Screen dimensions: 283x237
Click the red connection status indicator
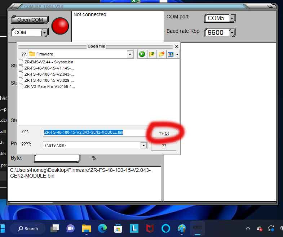click(x=60, y=26)
